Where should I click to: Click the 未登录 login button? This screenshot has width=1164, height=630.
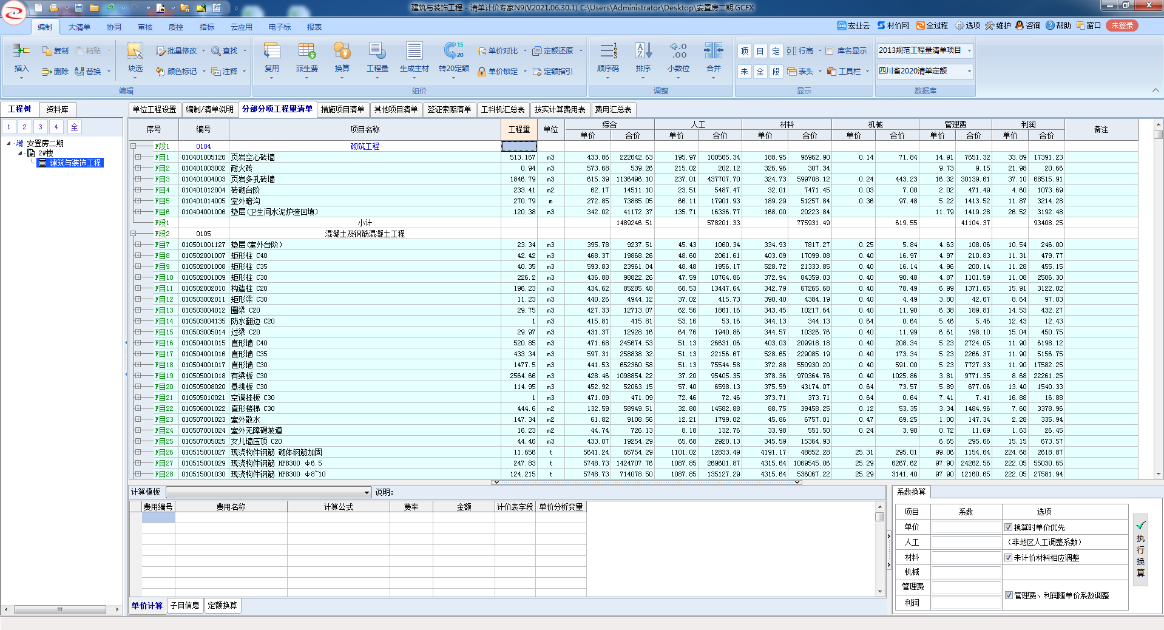click(1122, 25)
